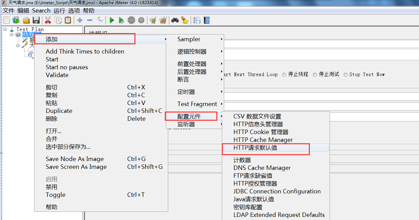Start the test with green play icon
This screenshot has height=220, width=419.
pyautogui.click(x=112, y=20)
